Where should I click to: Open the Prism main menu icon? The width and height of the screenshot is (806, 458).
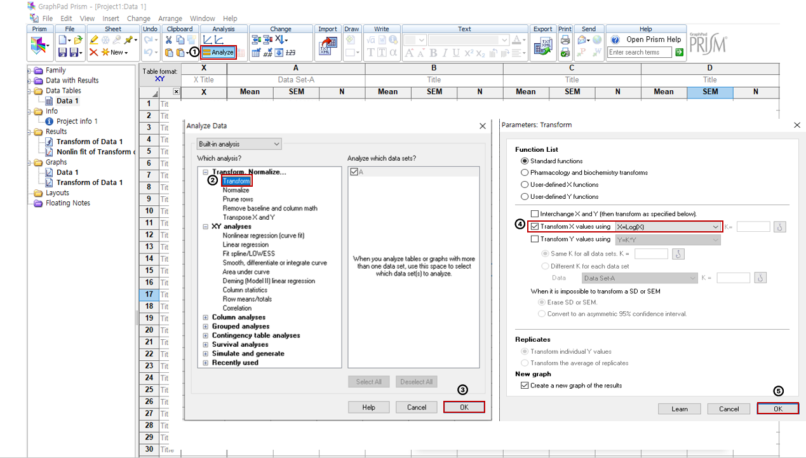[x=38, y=45]
